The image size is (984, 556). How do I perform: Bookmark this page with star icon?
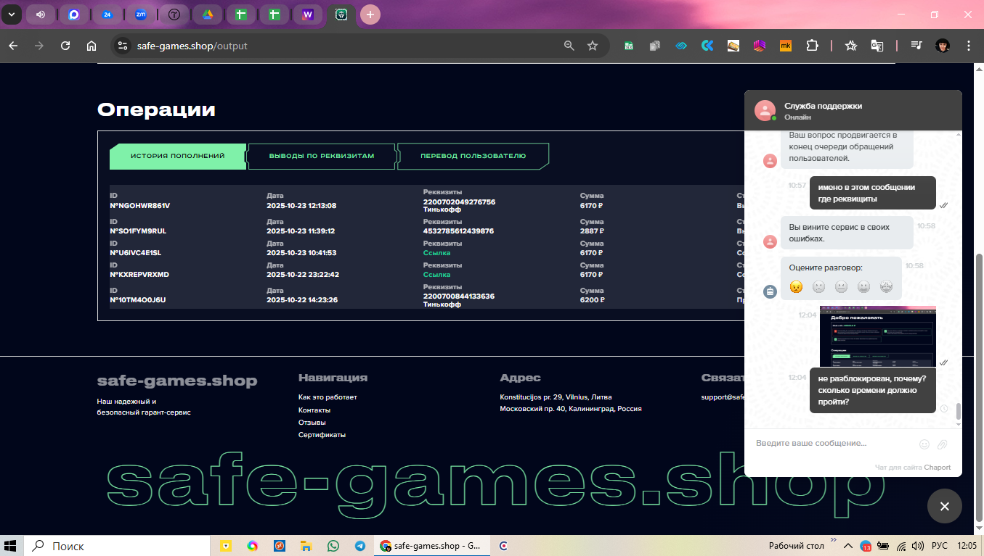pos(593,46)
